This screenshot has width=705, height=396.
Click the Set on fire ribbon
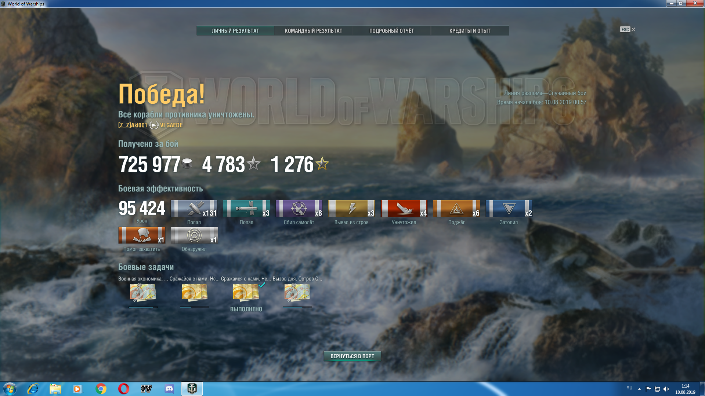click(x=456, y=209)
